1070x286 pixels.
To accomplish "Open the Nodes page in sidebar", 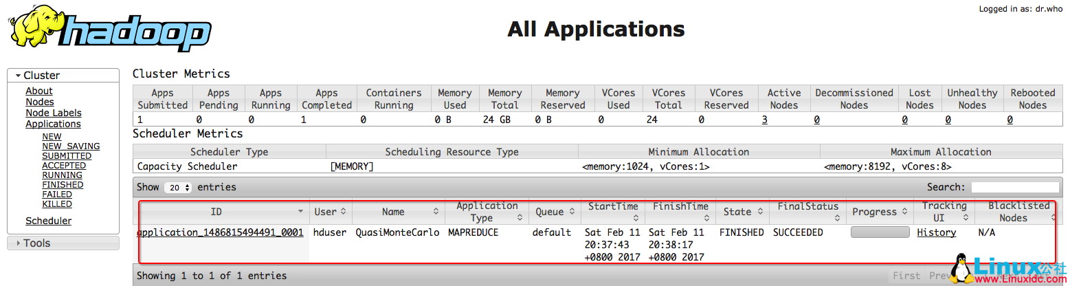I will [x=40, y=102].
